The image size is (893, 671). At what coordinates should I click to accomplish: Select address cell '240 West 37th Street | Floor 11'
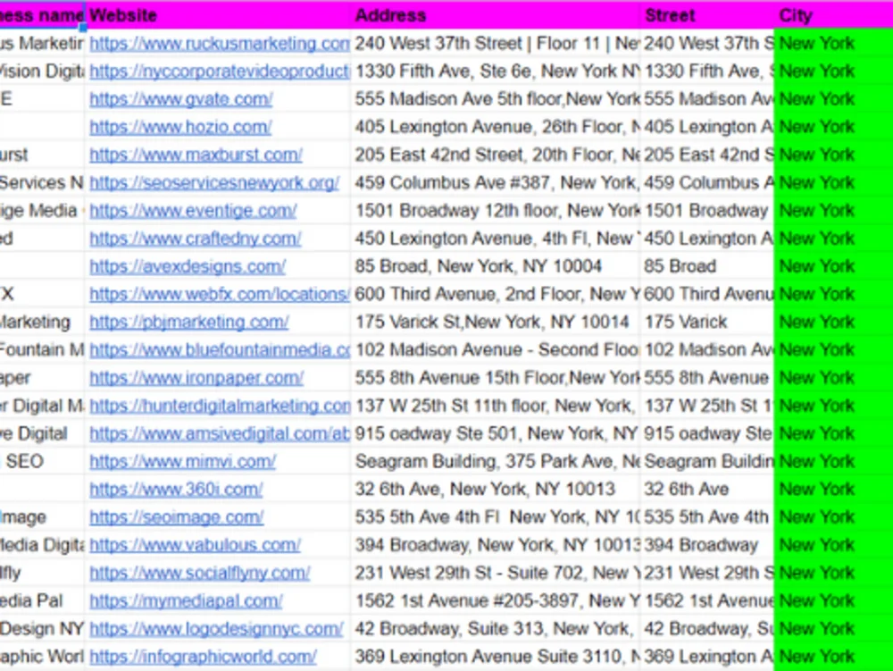click(x=496, y=43)
